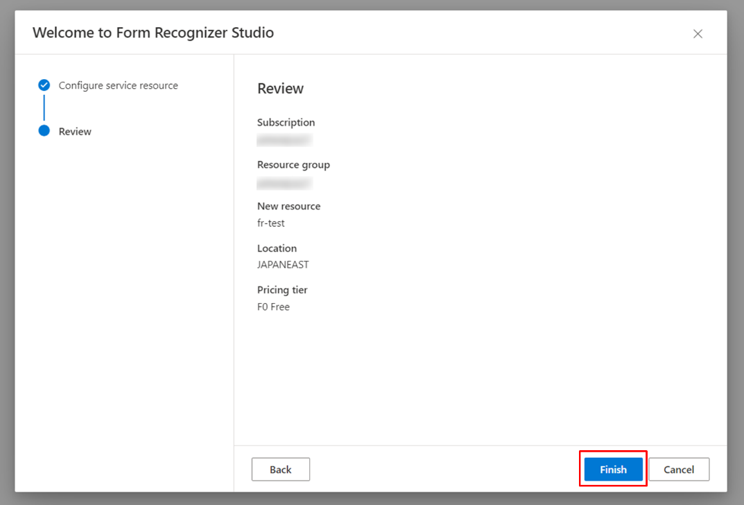This screenshot has width=744, height=505.
Task: Click the Resource group label
Action: tap(294, 164)
